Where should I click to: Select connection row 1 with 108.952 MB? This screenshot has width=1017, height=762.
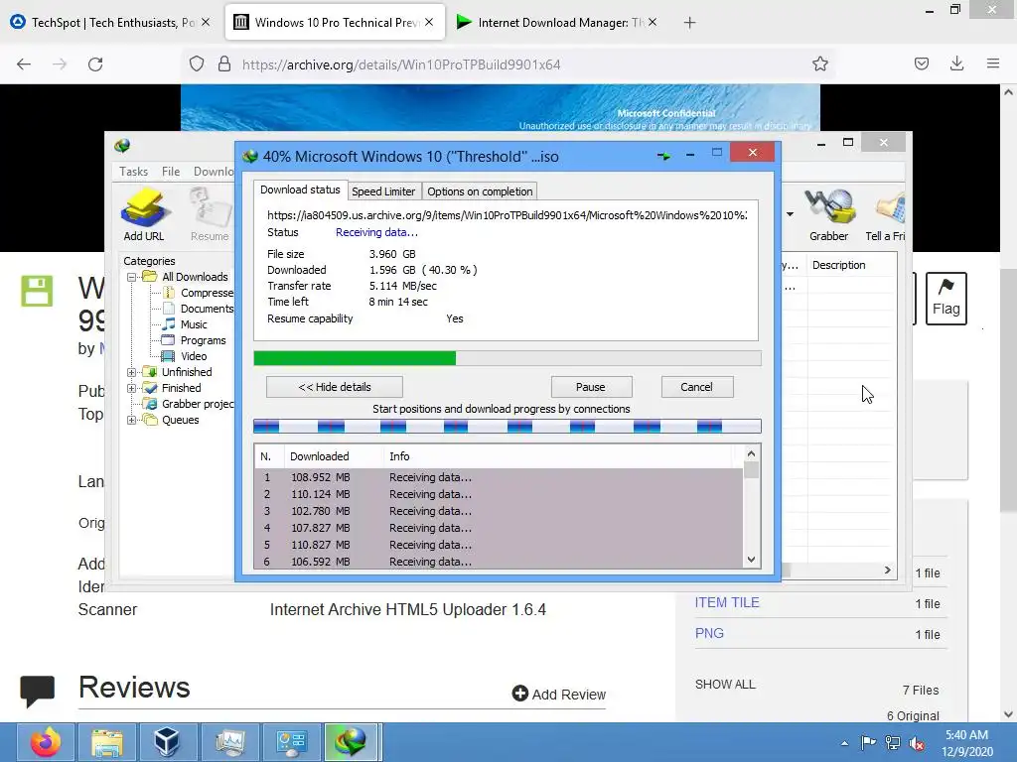click(499, 477)
